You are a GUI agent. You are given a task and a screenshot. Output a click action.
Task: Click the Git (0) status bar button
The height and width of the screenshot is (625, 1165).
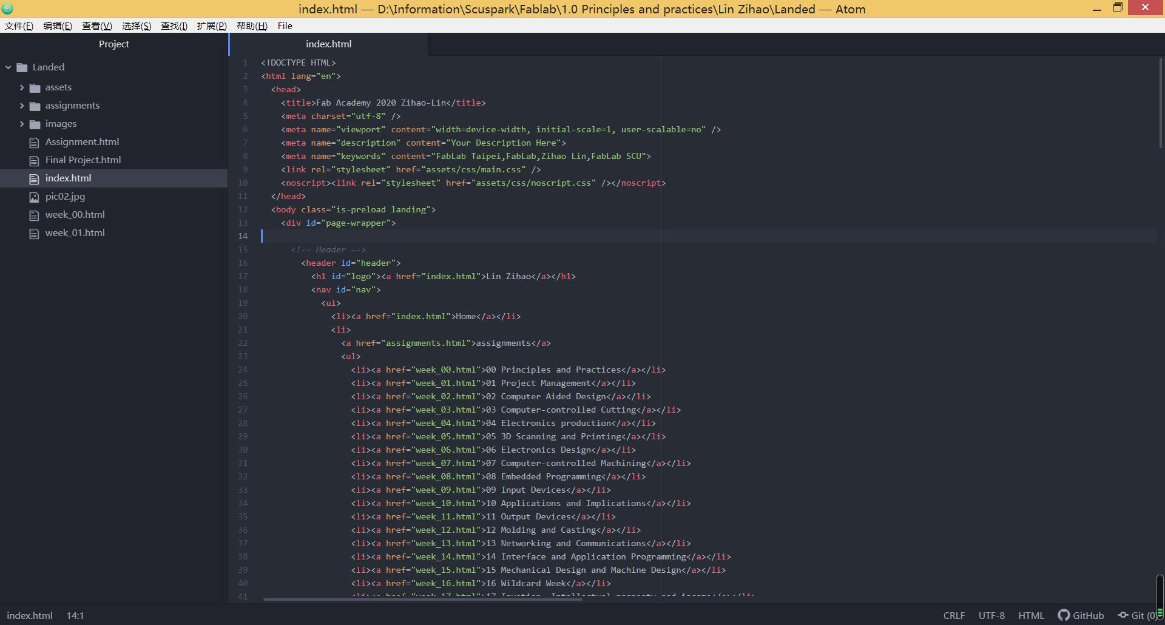click(1138, 615)
